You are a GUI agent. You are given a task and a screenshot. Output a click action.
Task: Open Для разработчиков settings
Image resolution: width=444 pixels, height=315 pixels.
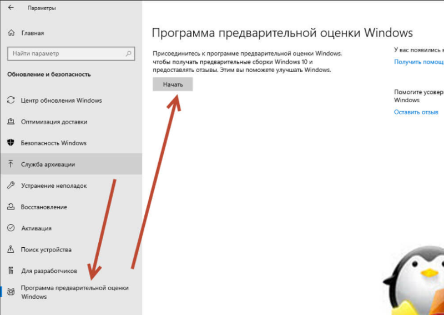point(71,271)
